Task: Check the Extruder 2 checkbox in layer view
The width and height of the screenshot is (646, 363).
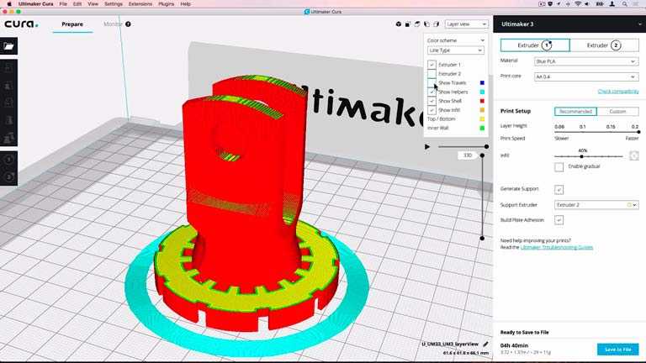Action: 432,74
